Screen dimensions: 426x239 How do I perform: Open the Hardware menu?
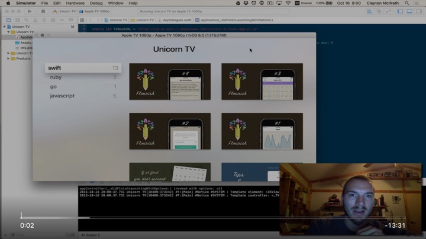coord(75,4)
